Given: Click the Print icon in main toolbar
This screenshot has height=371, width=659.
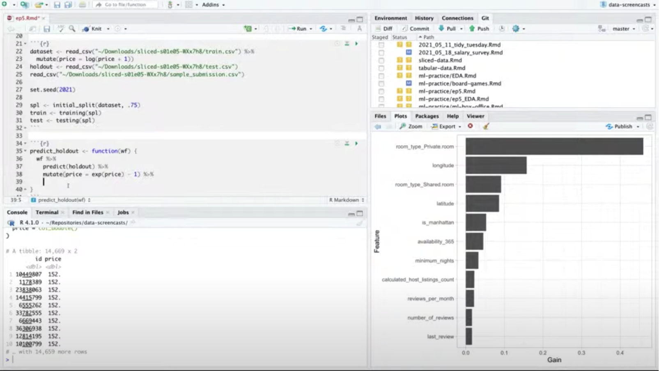Looking at the screenshot, I should (x=82, y=5).
